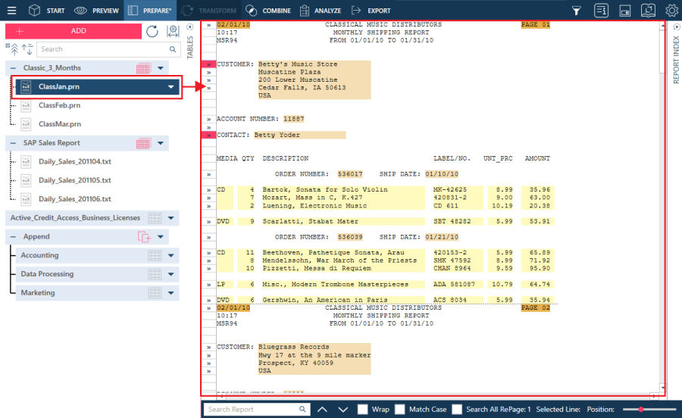Go to the Export tab

(x=371, y=11)
